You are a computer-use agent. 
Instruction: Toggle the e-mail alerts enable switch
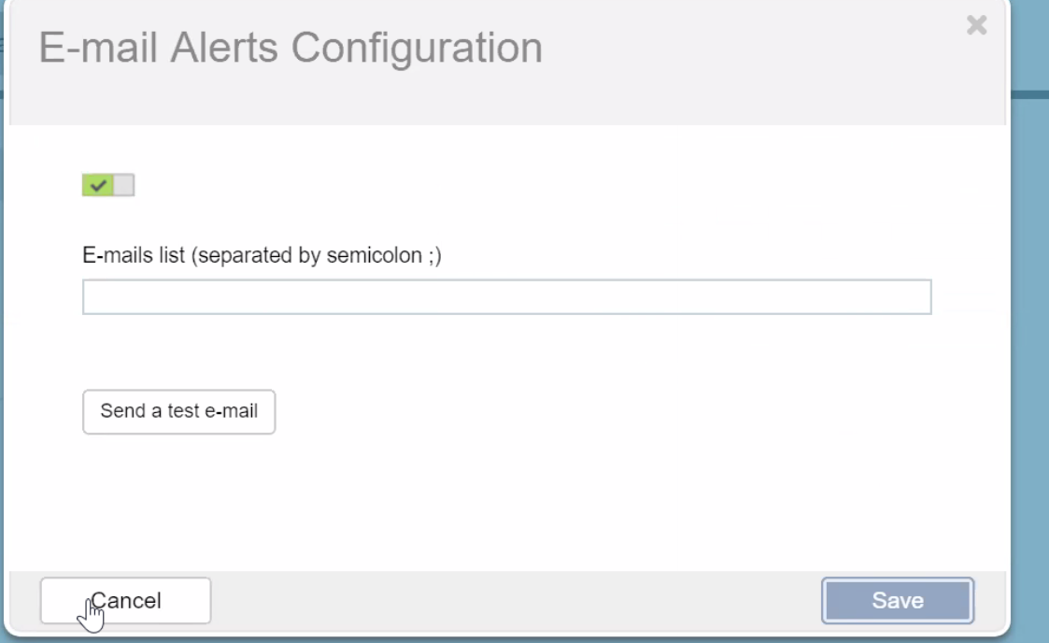[108, 185]
